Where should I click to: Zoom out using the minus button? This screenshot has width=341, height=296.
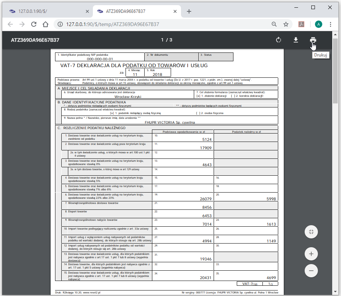(x=311, y=271)
